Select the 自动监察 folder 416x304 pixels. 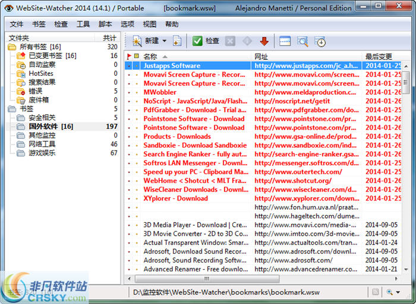click(x=42, y=65)
